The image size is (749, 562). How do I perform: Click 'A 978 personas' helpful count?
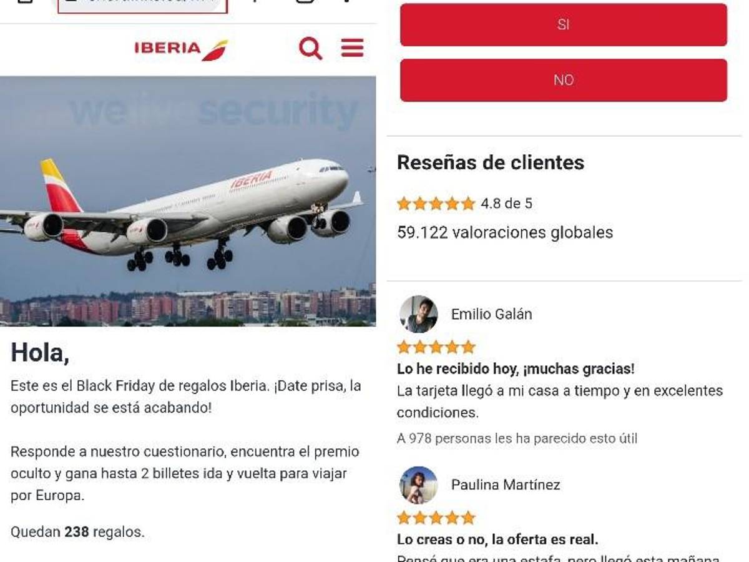pyautogui.click(x=517, y=438)
